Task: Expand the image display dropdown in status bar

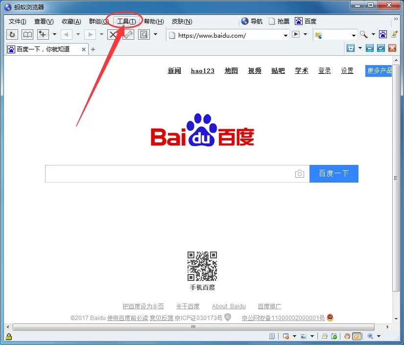Action: tap(312, 336)
